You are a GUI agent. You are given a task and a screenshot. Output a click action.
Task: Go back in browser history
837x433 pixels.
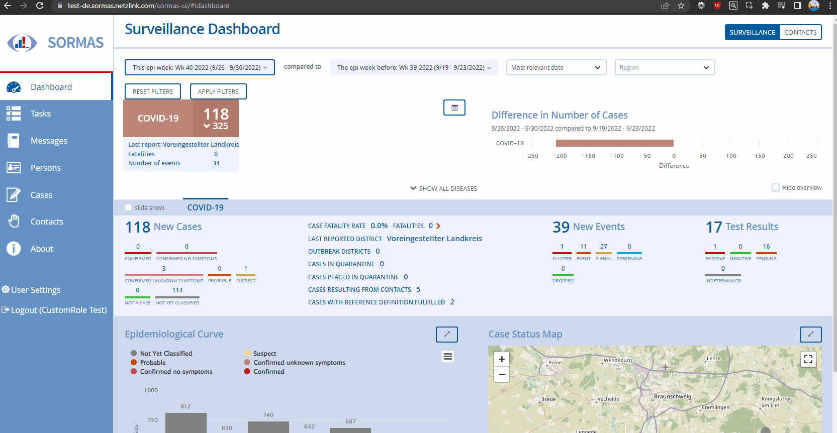pos(8,6)
